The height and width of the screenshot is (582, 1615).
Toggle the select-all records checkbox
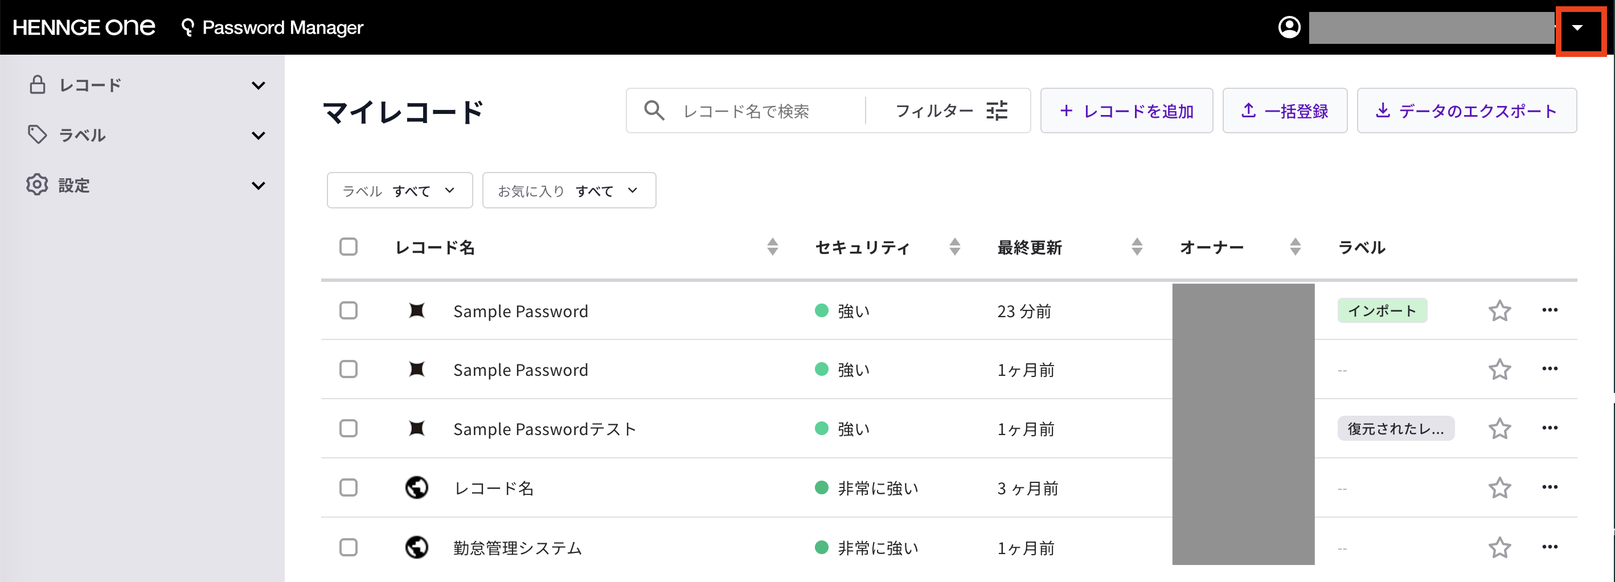tap(349, 247)
